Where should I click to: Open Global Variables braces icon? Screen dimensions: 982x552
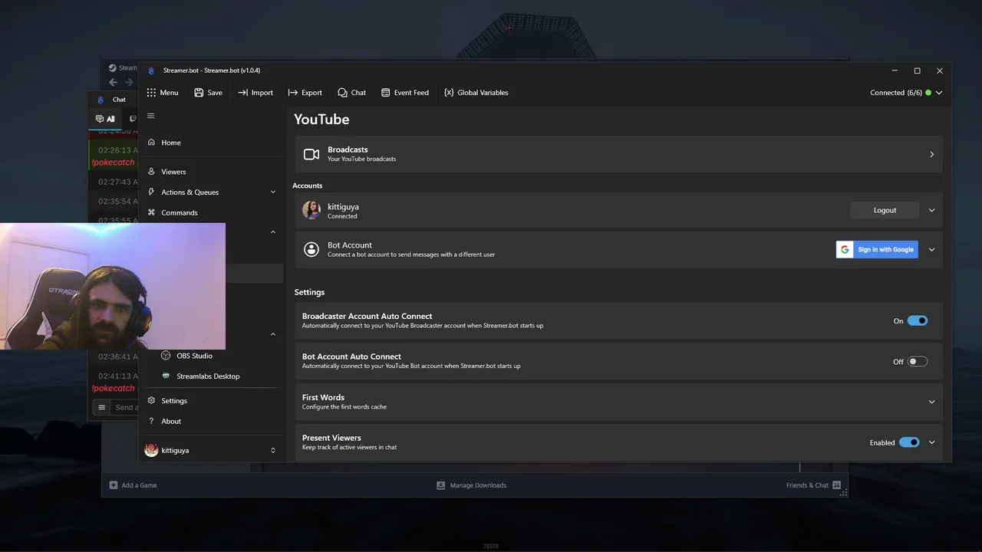point(449,93)
